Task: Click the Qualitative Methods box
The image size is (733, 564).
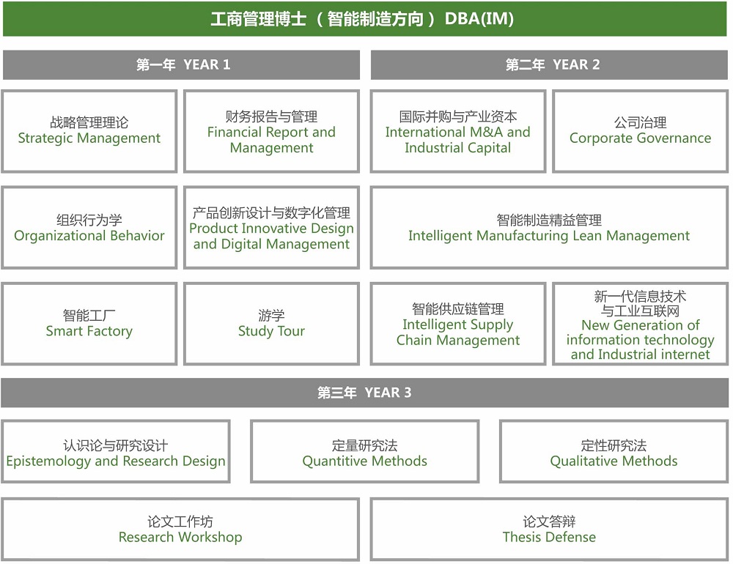Action: [614, 451]
